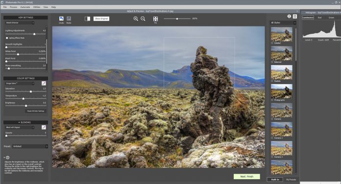Open the Preset Unlisted dropdown
The height and width of the screenshot is (184, 341).
(30, 146)
